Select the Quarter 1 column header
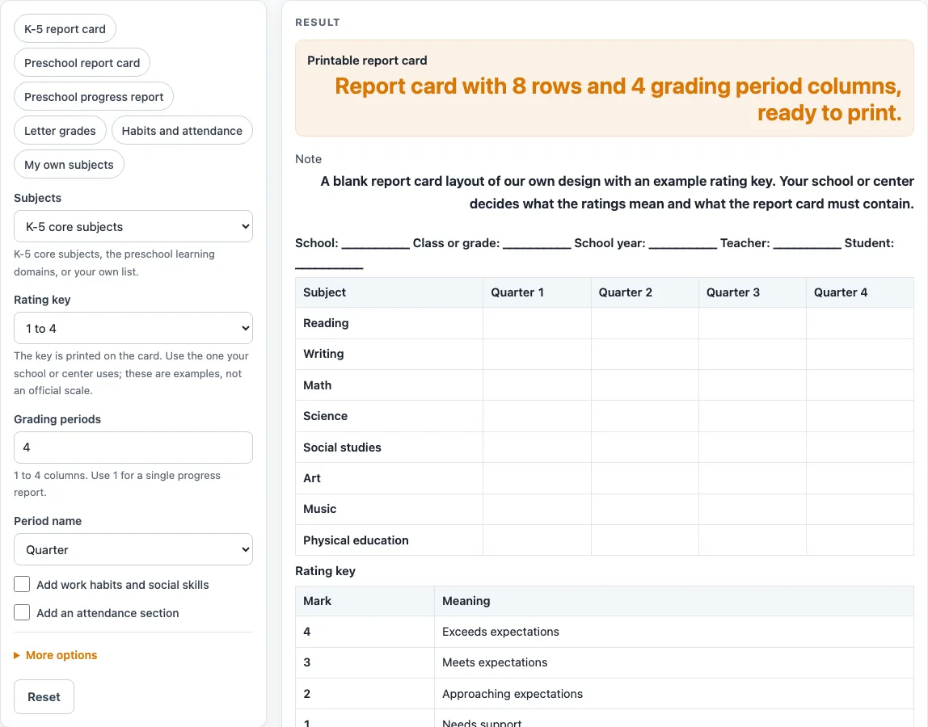Viewport: 928px width, 727px height. click(x=537, y=292)
